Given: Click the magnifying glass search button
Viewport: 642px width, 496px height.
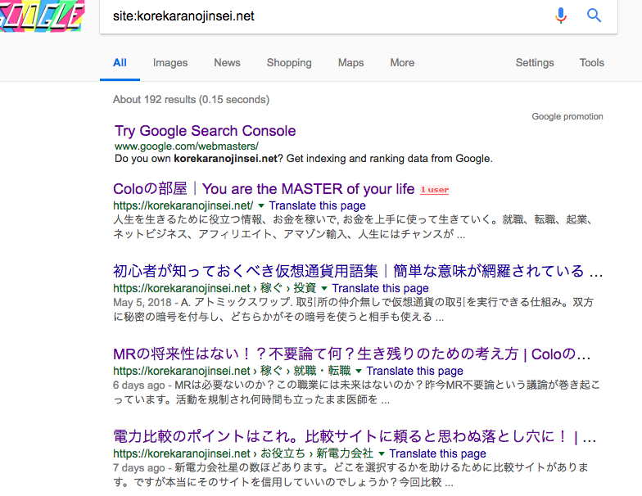Looking at the screenshot, I should (594, 16).
